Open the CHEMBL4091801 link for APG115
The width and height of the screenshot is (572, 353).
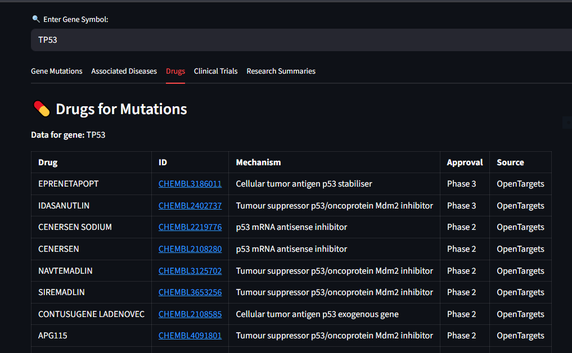click(190, 336)
